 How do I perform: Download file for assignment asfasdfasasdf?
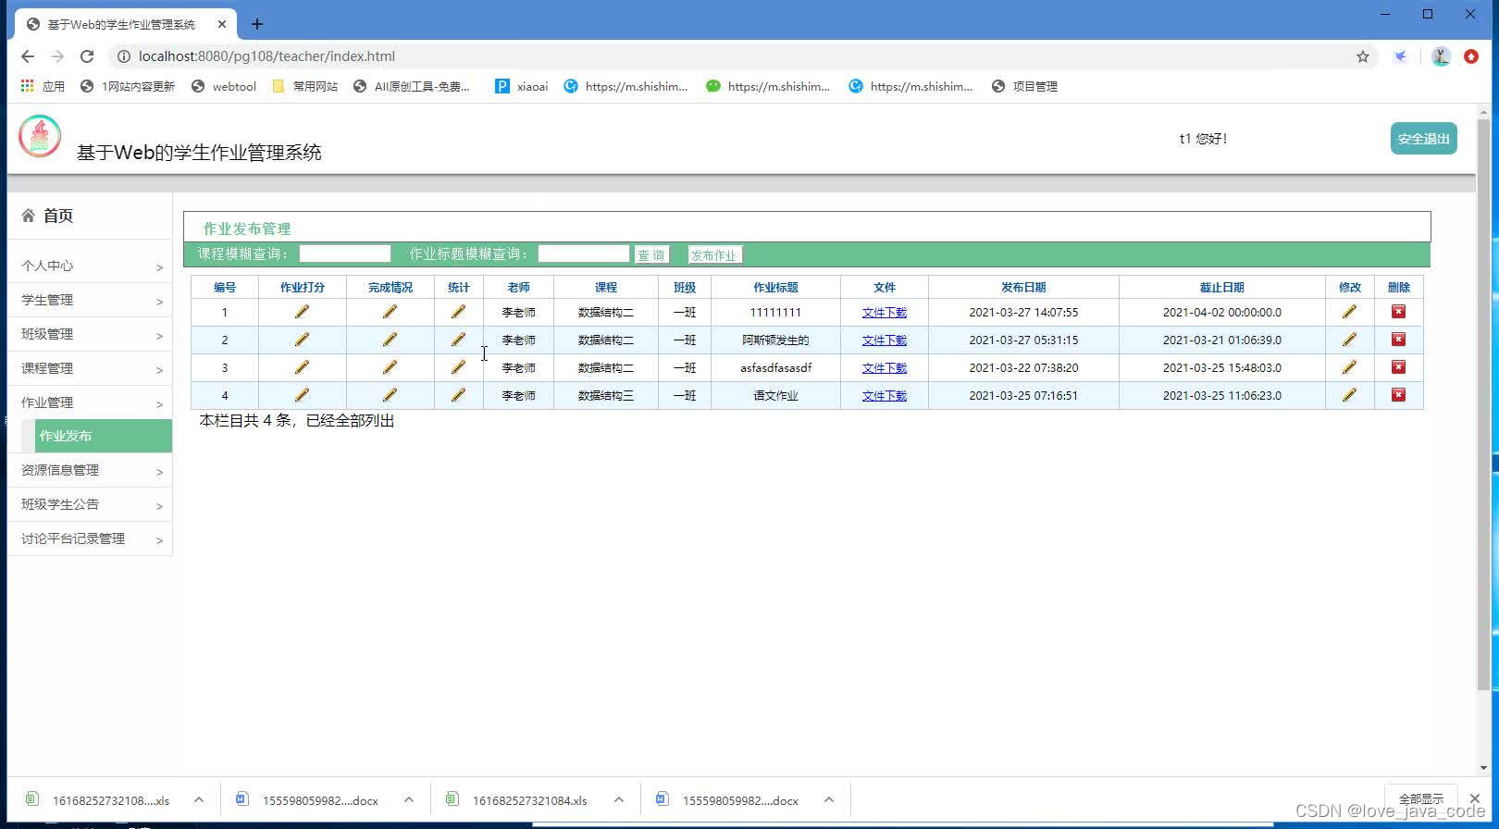[884, 368]
